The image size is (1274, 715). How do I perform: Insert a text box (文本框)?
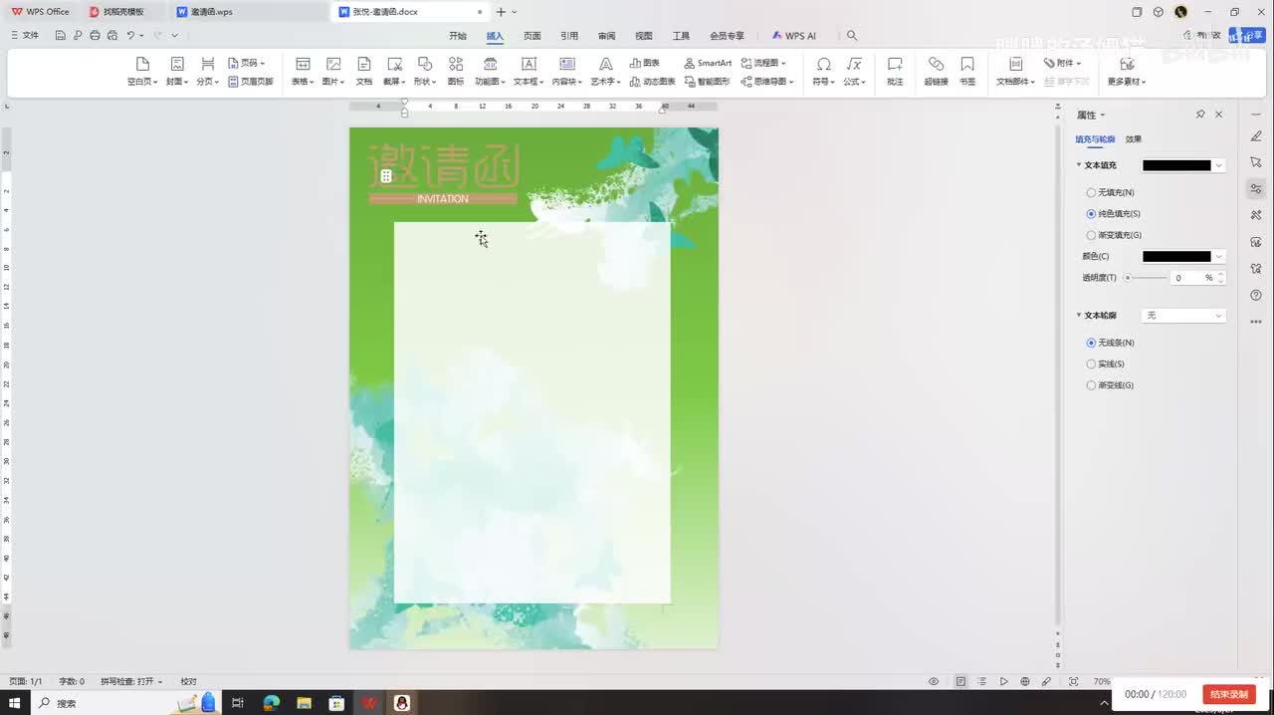(x=529, y=71)
